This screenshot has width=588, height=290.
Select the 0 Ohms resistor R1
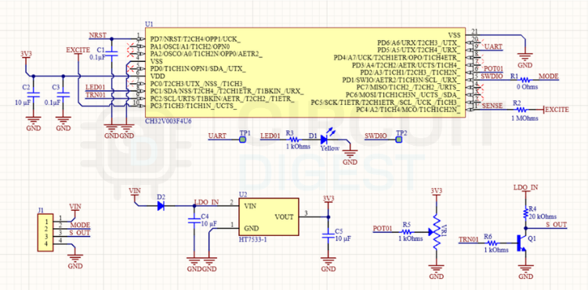click(x=524, y=80)
